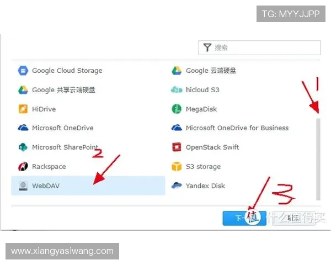Click the Google 共享云端硬盘 icon
Viewport: 331px width, 265px height.
(x=23, y=90)
